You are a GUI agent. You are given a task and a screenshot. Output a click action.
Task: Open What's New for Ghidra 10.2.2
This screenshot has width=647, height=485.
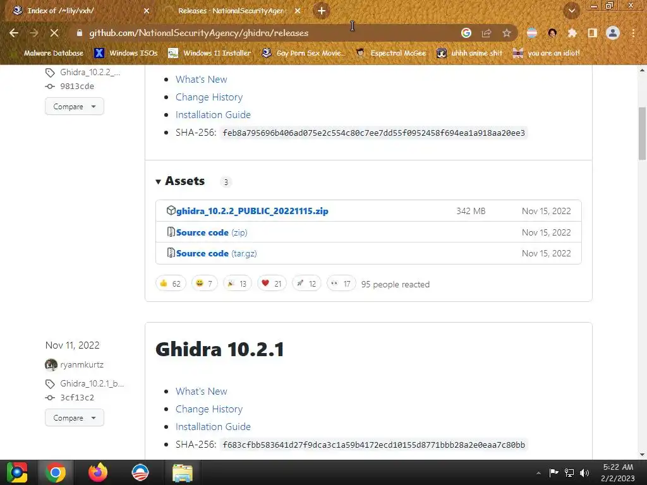pos(202,79)
